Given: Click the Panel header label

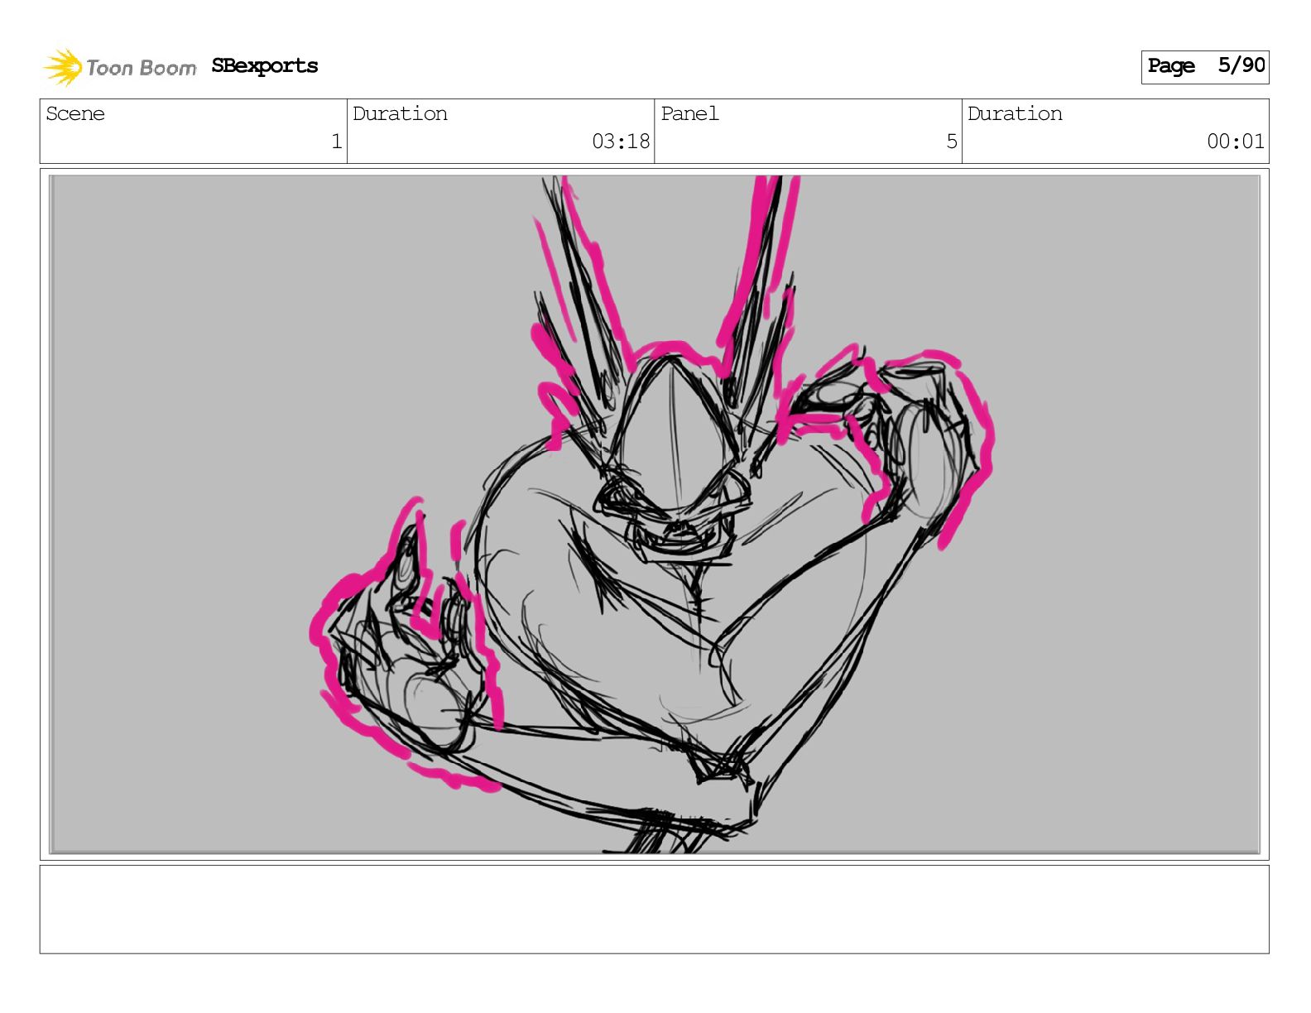Looking at the screenshot, I should click(689, 114).
